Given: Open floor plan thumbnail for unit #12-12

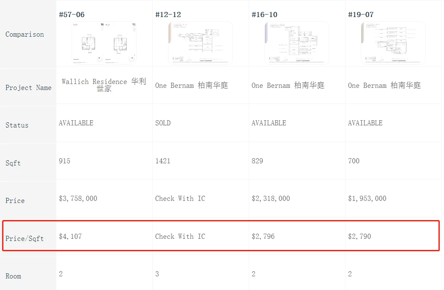Looking at the screenshot, I should pos(200,43).
